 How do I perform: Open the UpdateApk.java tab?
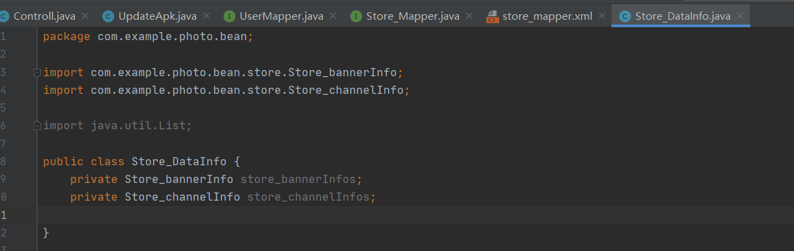click(x=157, y=16)
